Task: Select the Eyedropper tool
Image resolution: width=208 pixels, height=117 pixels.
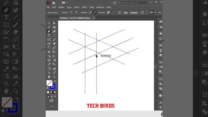Action: tap(49, 64)
